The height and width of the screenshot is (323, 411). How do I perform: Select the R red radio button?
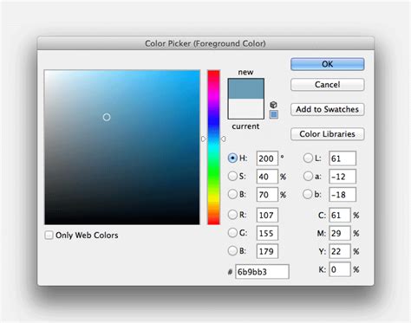click(232, 215)
